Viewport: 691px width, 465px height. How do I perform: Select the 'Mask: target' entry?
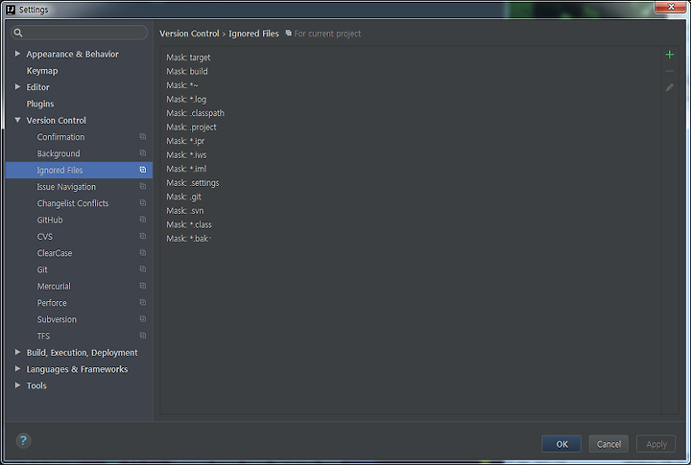[188, 58]
